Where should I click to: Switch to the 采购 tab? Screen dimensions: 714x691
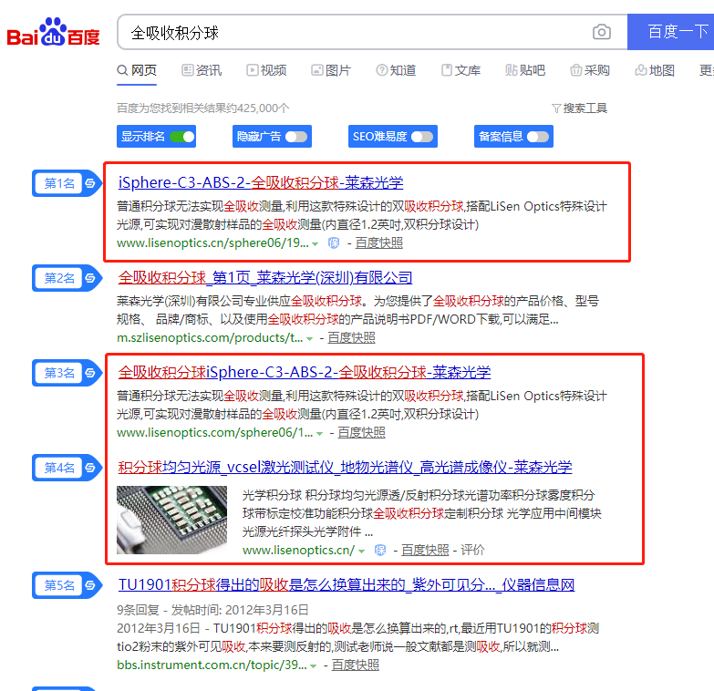click(590, 70)
